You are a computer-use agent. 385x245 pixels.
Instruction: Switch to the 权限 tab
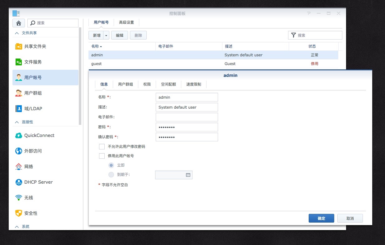tap(147, 84)
